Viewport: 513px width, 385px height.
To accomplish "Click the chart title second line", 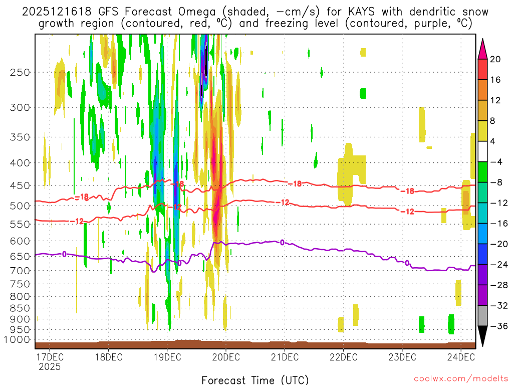I will (x=255, y=24).
